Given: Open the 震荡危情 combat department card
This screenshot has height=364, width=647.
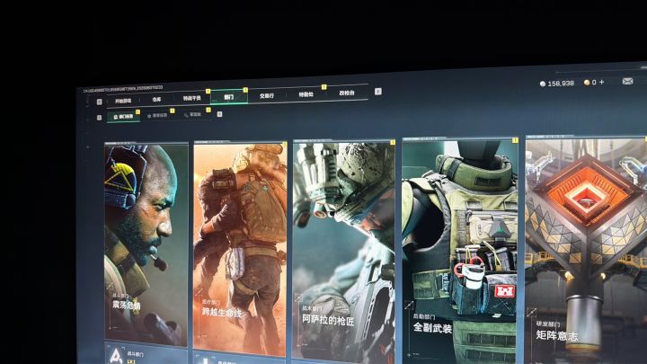Looking at the screenshot, I should (x=146, y=244).
